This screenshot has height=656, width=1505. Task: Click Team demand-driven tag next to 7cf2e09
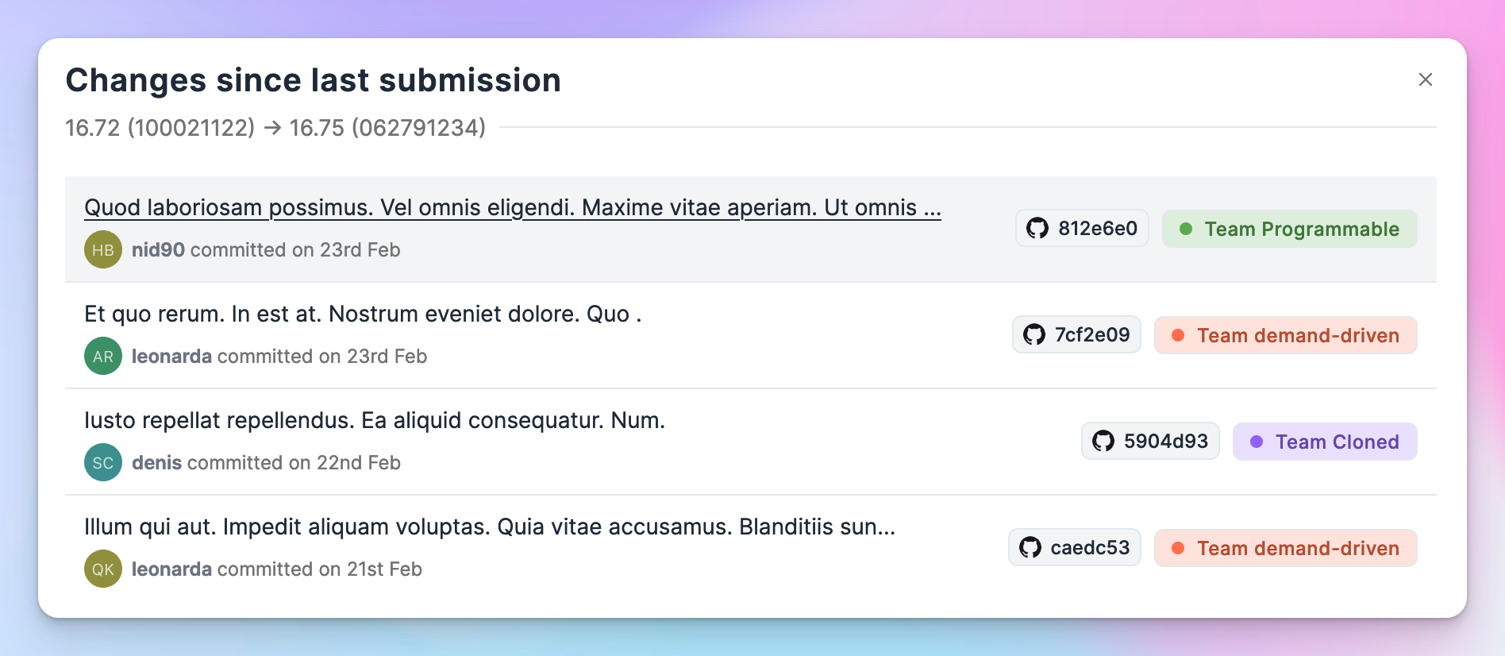point(1286,335)
